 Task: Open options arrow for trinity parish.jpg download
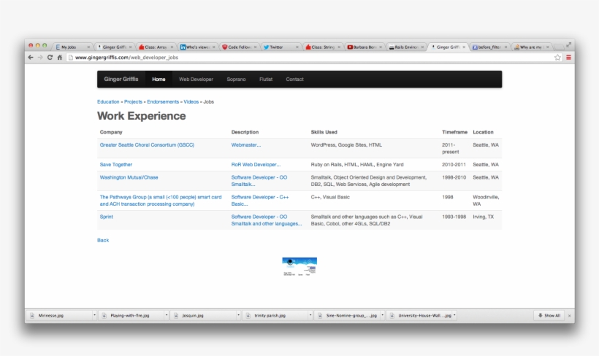pos(310,315)
